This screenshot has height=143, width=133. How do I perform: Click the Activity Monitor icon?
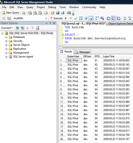tap(69, 13)
